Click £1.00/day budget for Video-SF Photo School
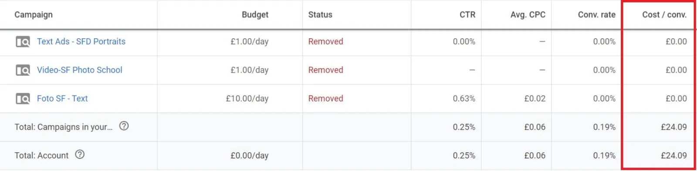This screenshot has width=697, height=171. coord(250,70)
